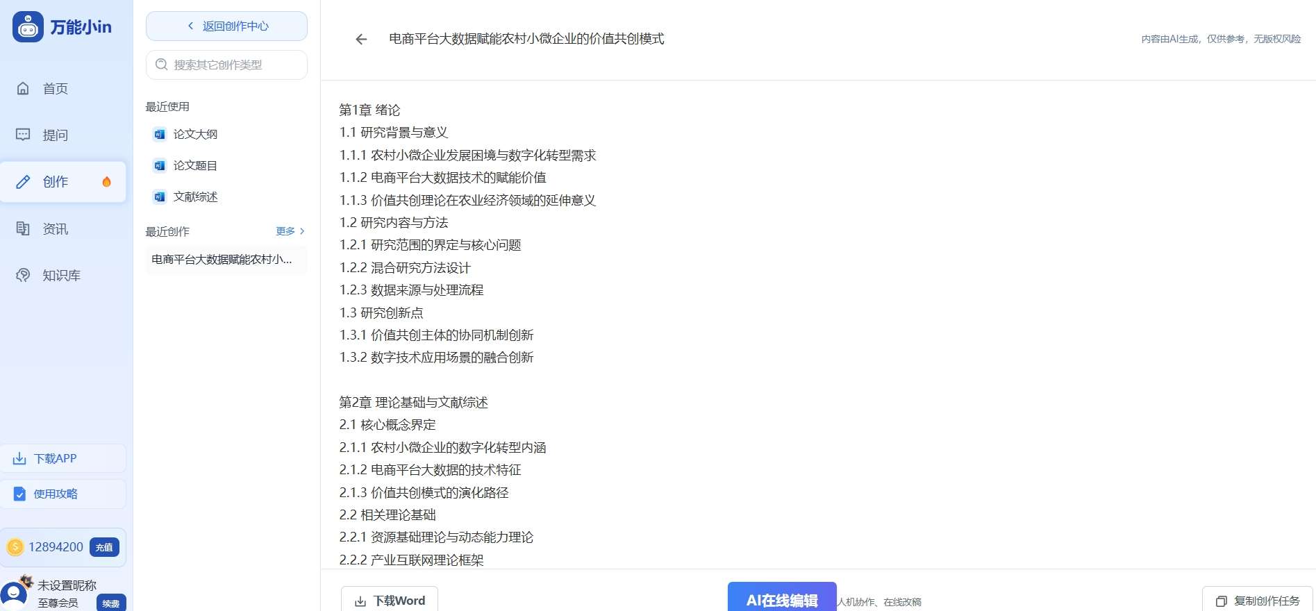Click the 万能小in robot logo
Screen dimensions: 1316x611
tap(28, 27)
